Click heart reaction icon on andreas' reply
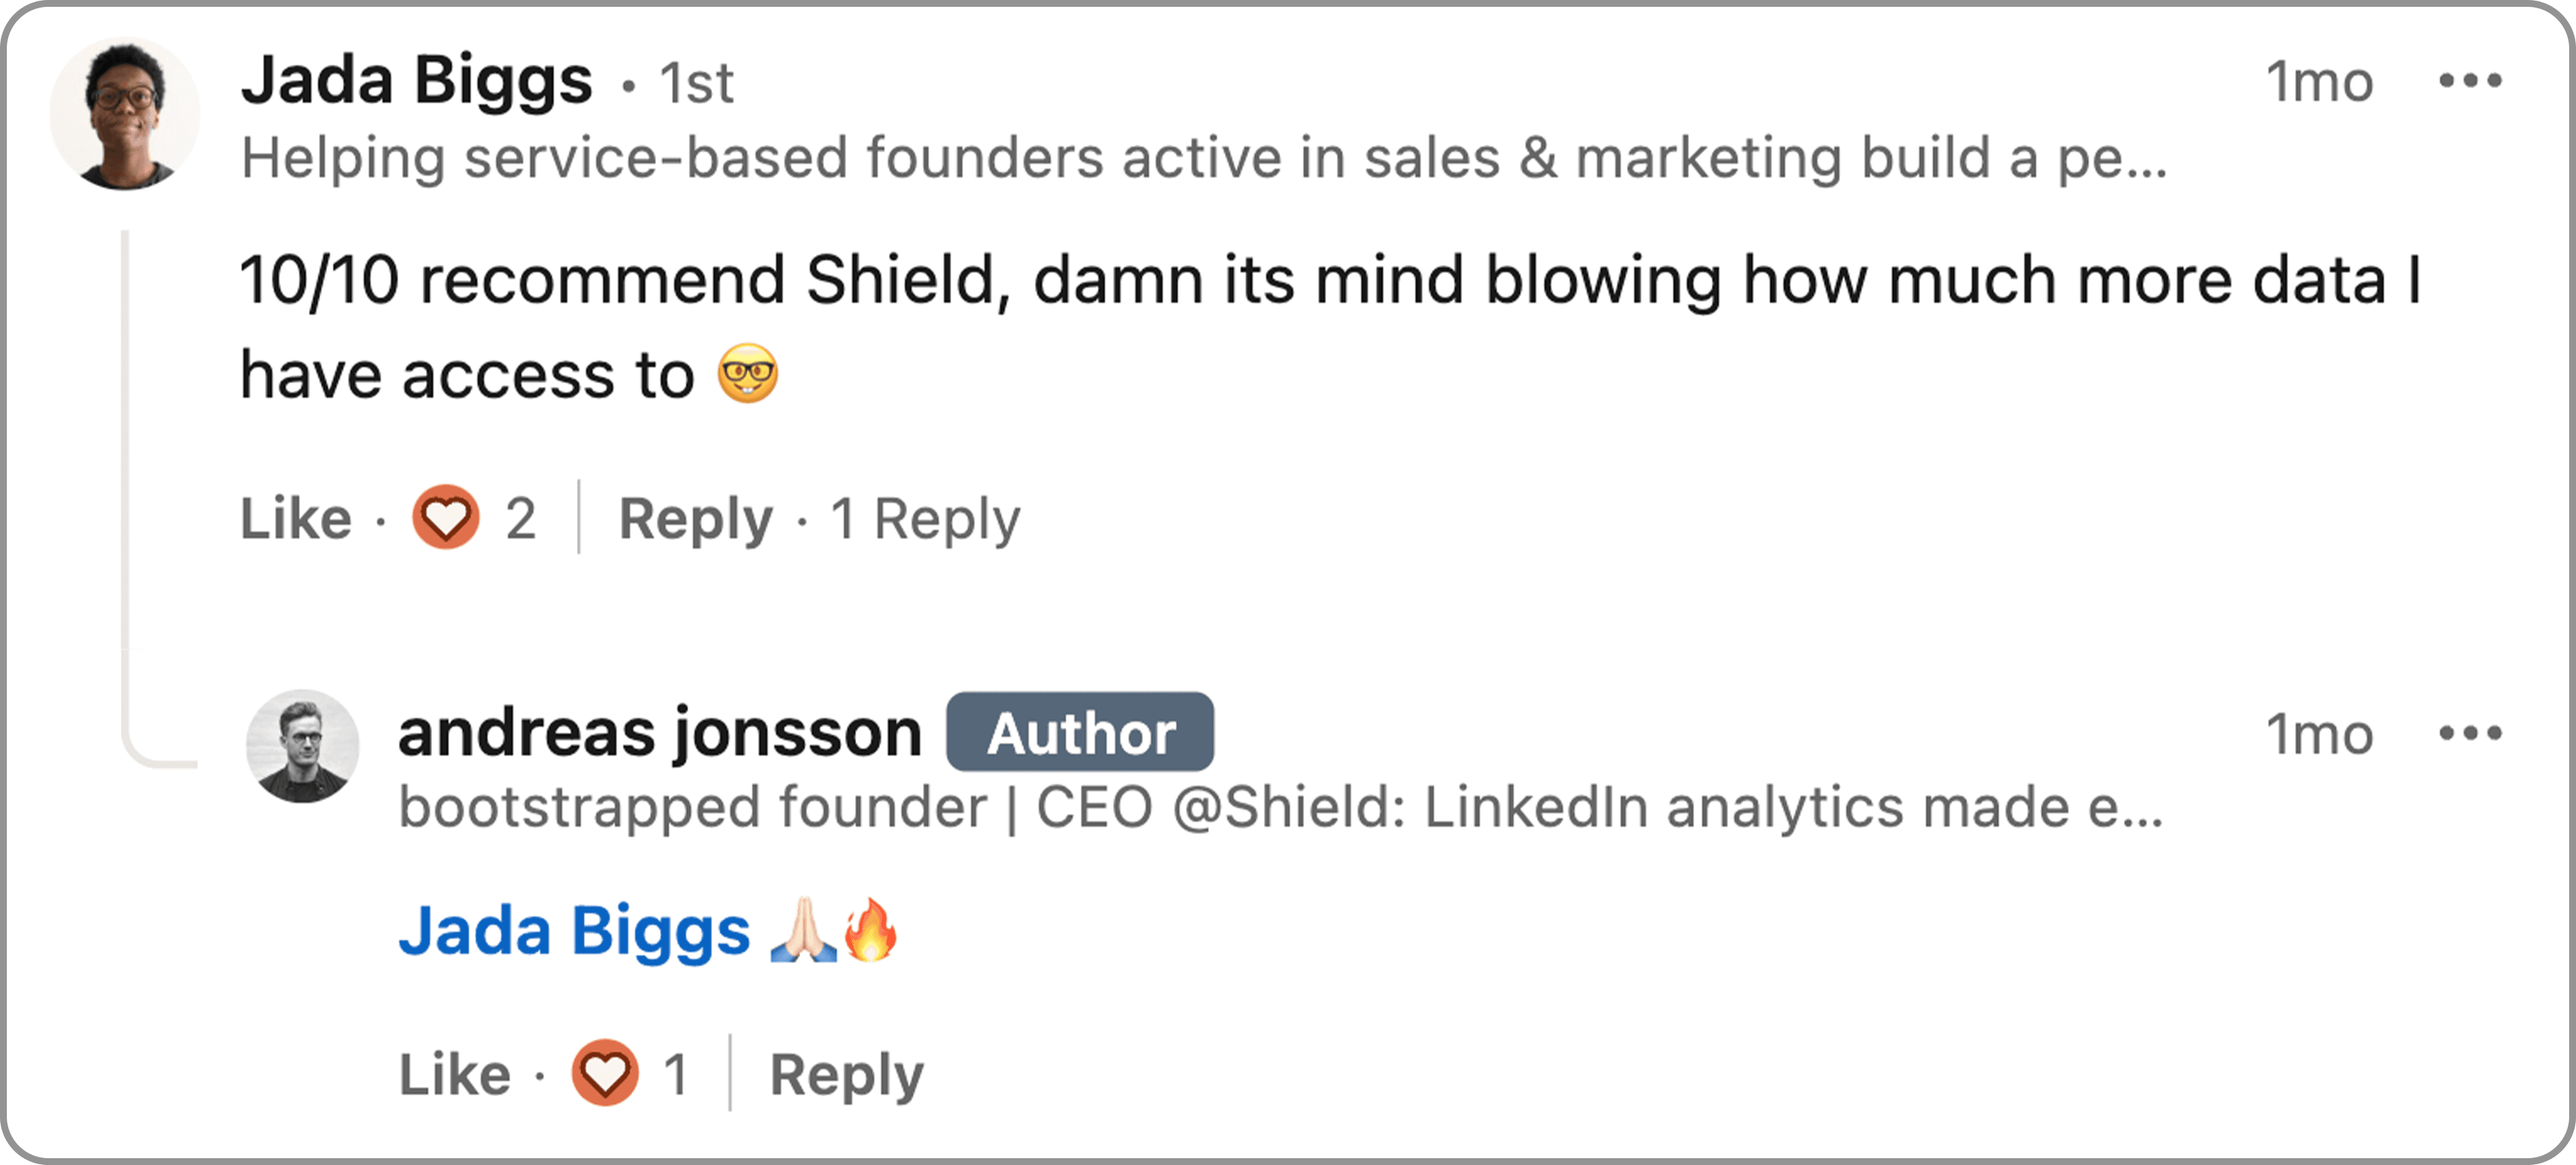The width and height of the screenshot is (2576, 1165). pos(605,1073)
